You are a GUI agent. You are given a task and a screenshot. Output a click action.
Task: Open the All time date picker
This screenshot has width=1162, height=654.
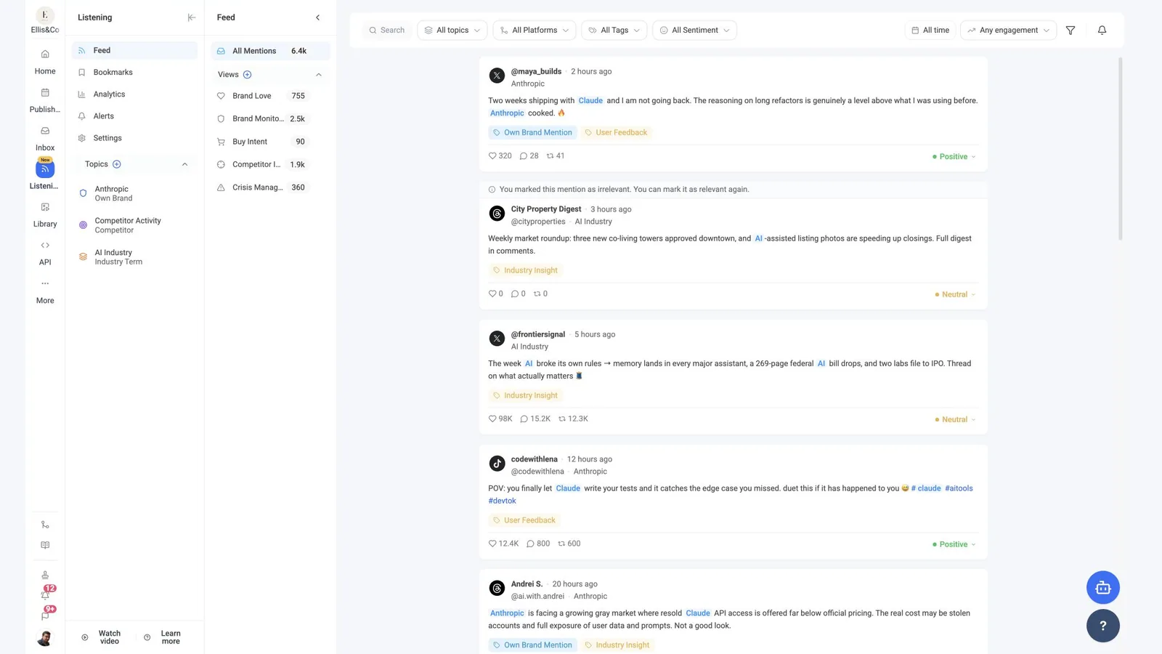(930, 31)
